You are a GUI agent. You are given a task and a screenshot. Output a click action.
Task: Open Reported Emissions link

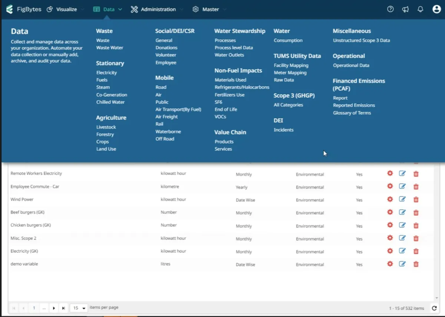click(x=354, y=105)
